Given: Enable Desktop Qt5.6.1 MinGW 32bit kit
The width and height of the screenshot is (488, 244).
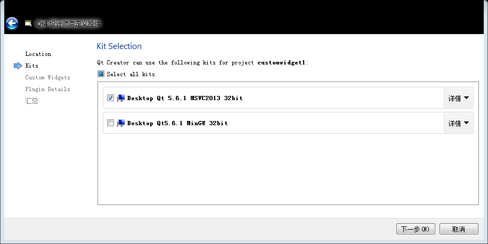Looking at the screenshot, I should (110, 123).
